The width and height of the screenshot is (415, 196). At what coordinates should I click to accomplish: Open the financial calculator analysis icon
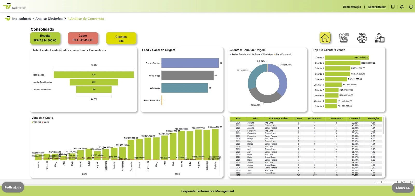(x=380, y=38)
